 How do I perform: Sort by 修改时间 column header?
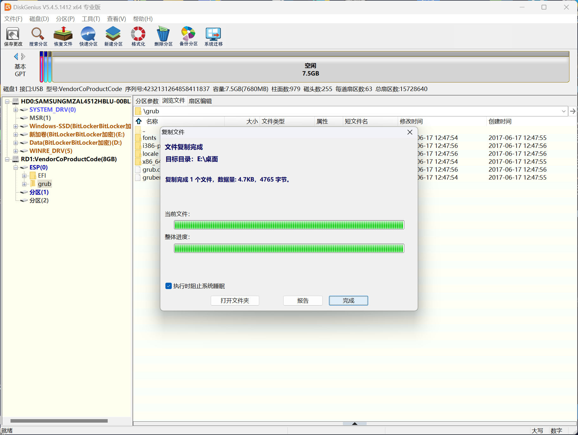click(x=442, y=121)
